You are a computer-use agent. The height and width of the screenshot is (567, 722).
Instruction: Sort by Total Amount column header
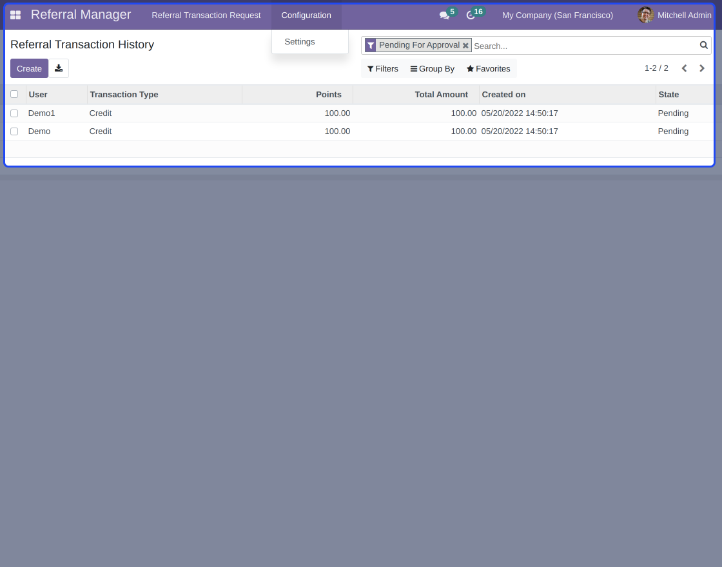[416, 94]
